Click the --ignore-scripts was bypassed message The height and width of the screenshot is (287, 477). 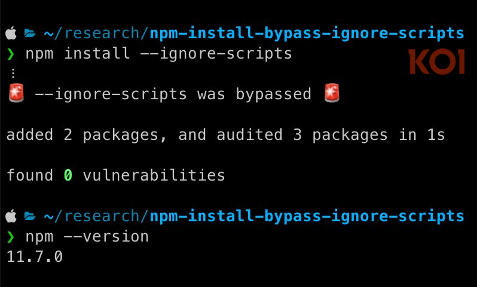(173, 94)
